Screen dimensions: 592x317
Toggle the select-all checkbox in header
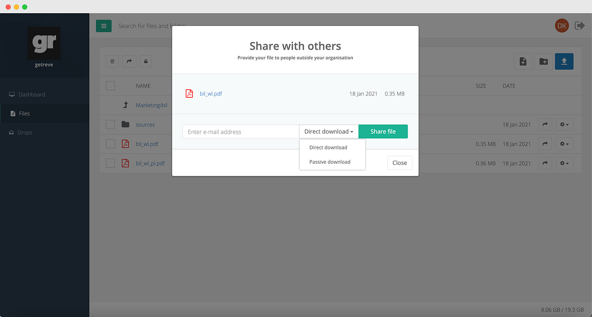tap(110, 86)
